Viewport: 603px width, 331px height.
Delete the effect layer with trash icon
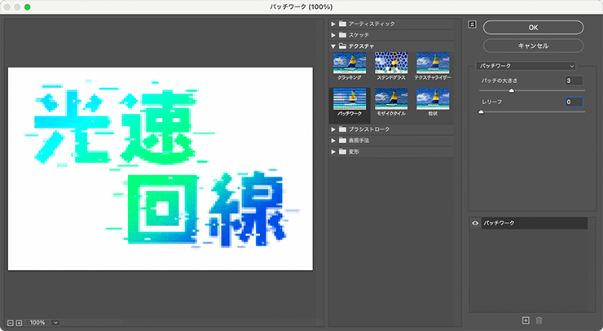tap(539, 321)
